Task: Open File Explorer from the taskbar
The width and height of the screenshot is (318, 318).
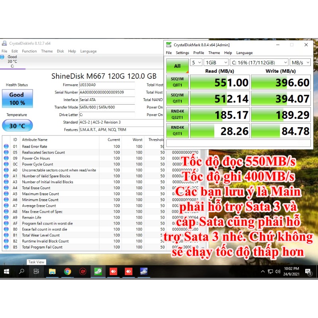Action: tap(52, 271)
